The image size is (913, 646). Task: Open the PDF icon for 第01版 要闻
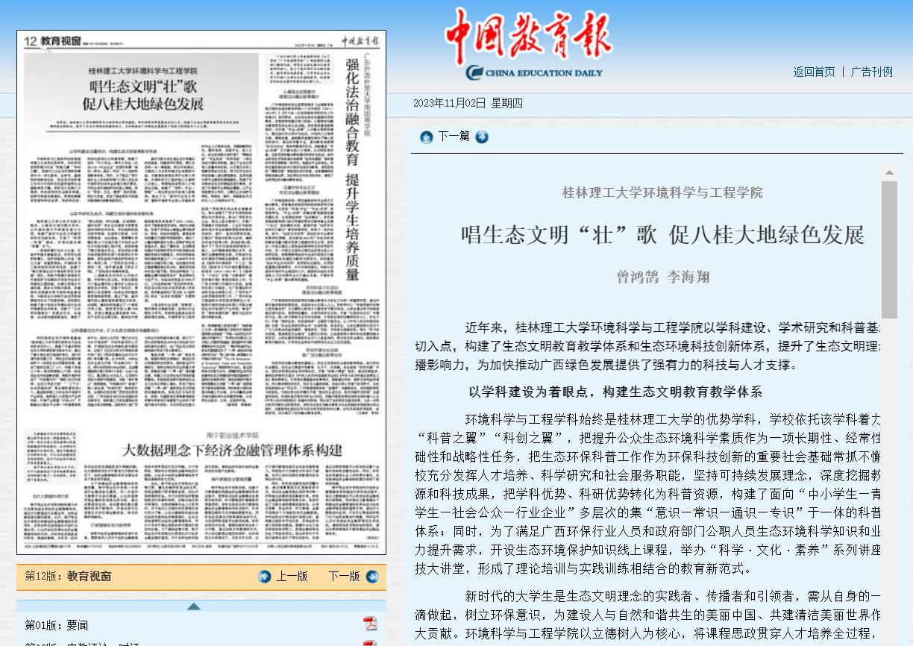coord(370,624)
